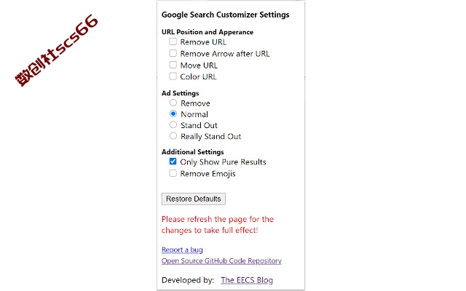Click the URL Position and Apperance heading
The image size is (466, 291).
coord(208,32)
